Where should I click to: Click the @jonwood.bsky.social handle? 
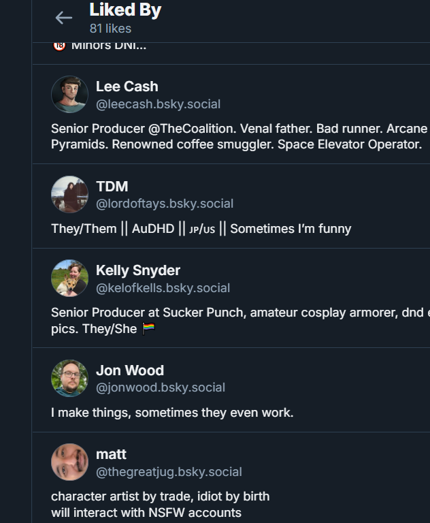[x=160, y=387]
